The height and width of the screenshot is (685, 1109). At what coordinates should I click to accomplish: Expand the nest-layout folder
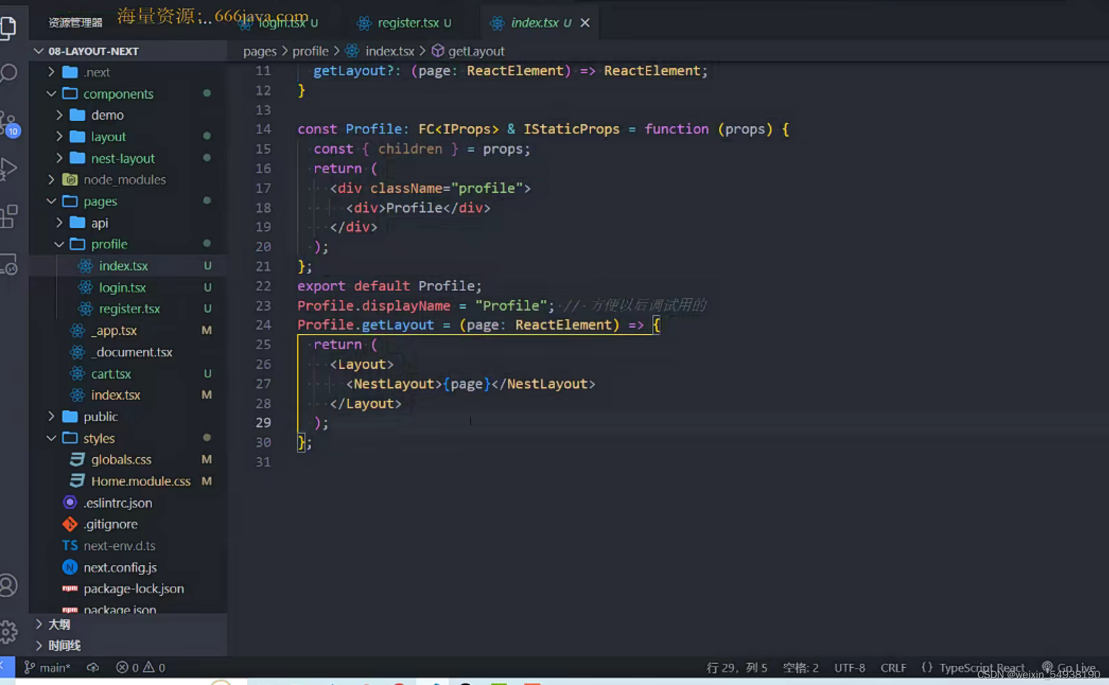(128, 159)
